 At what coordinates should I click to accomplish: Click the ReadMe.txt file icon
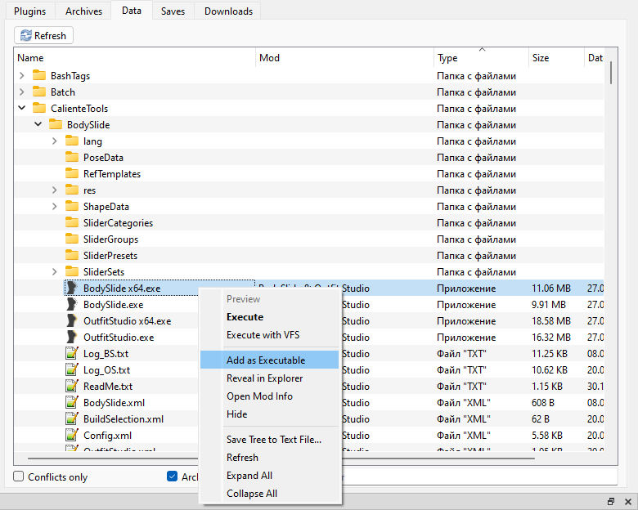pos(72,386)
